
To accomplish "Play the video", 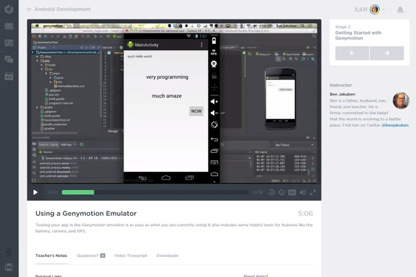I will (x=35, y=192).
